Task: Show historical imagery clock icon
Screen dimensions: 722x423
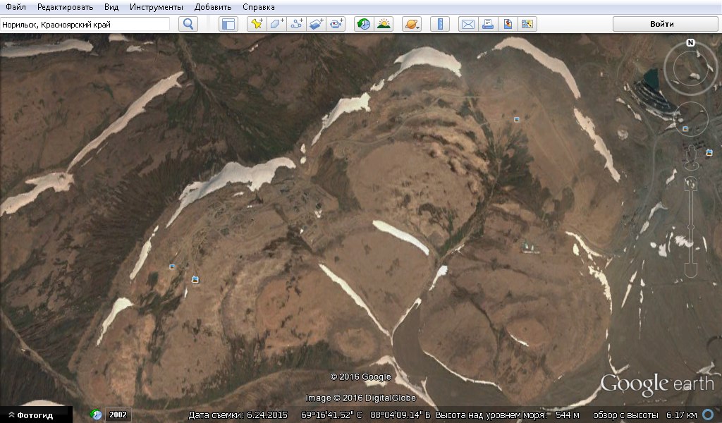Action: click(364, 24)
